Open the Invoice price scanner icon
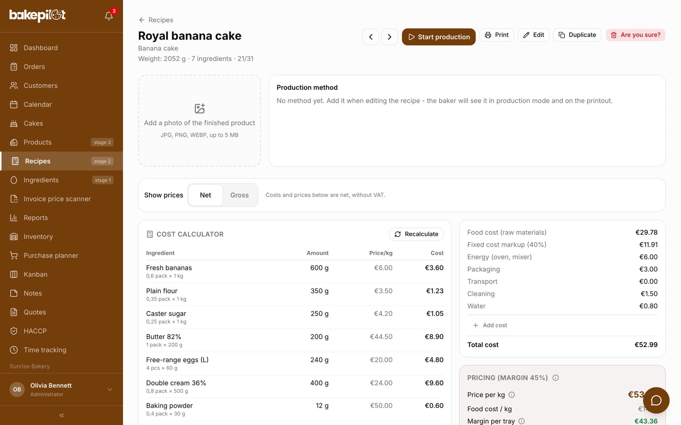The image size is (681, 425). tap(14, 199)
